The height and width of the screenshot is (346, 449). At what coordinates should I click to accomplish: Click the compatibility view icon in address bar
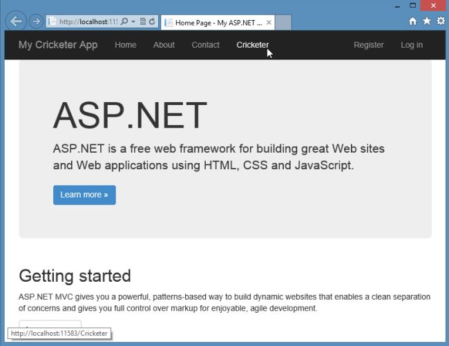point(142,21)
